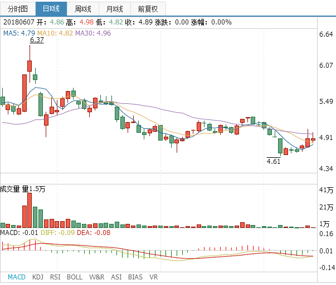The image size is (336, 285).
Task: Click the 4.34 price axis label
Action: coord(326,169)
